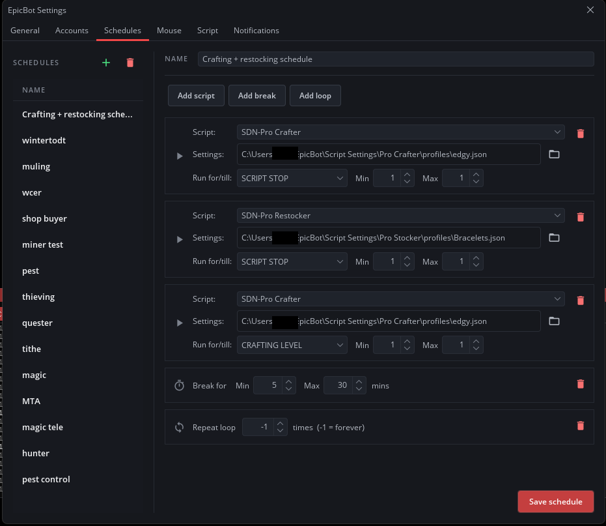Decrease Min value of Restocker script
This screenshot has height=526, width=606.
coord(407,265)
